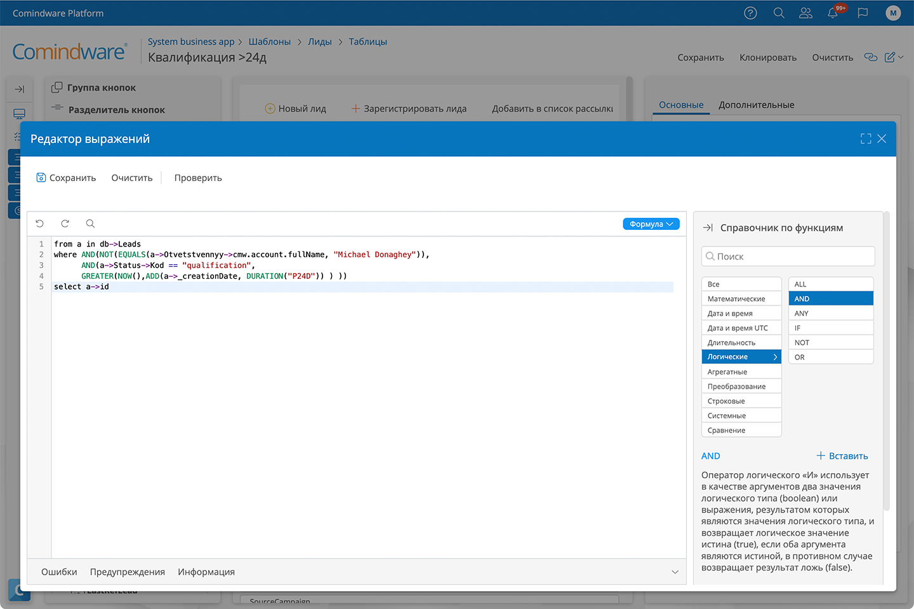
Task: Switch to Дополнительные tab
Action: pos(757,105)
